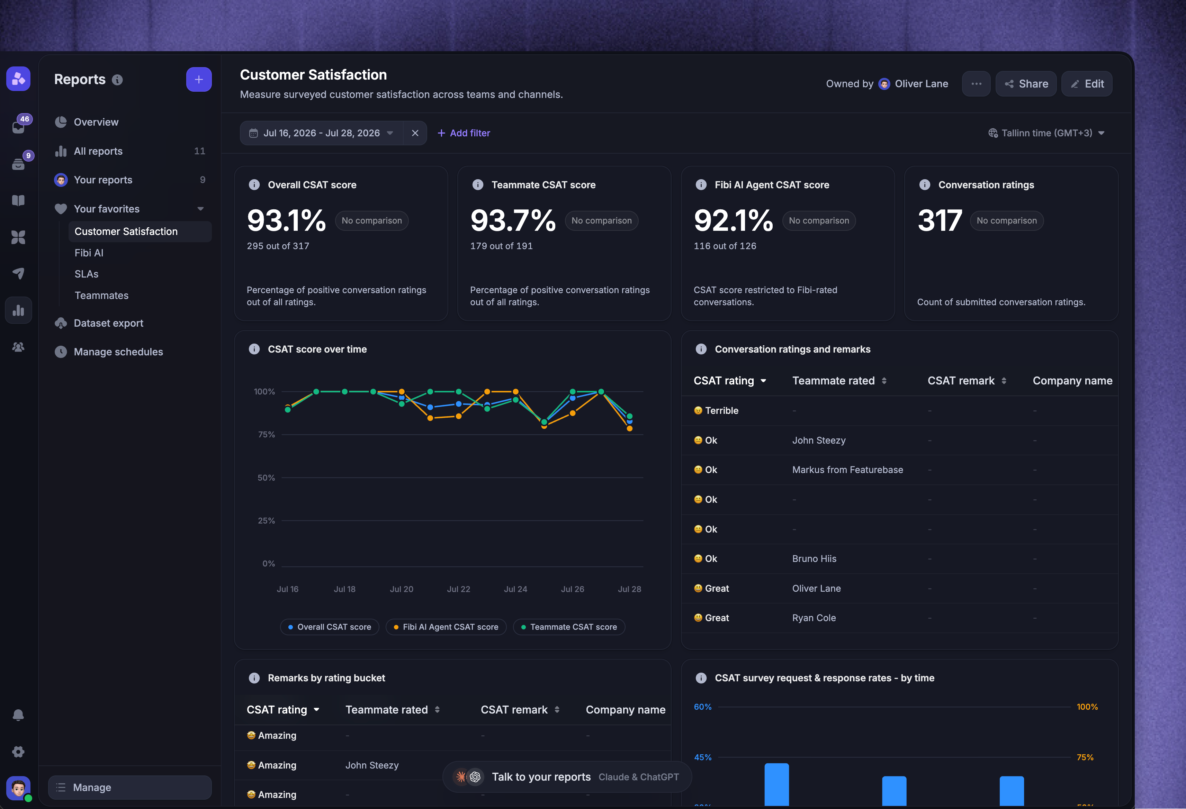
Task: Click the notification bell icon
Action: tap(18, 715)
